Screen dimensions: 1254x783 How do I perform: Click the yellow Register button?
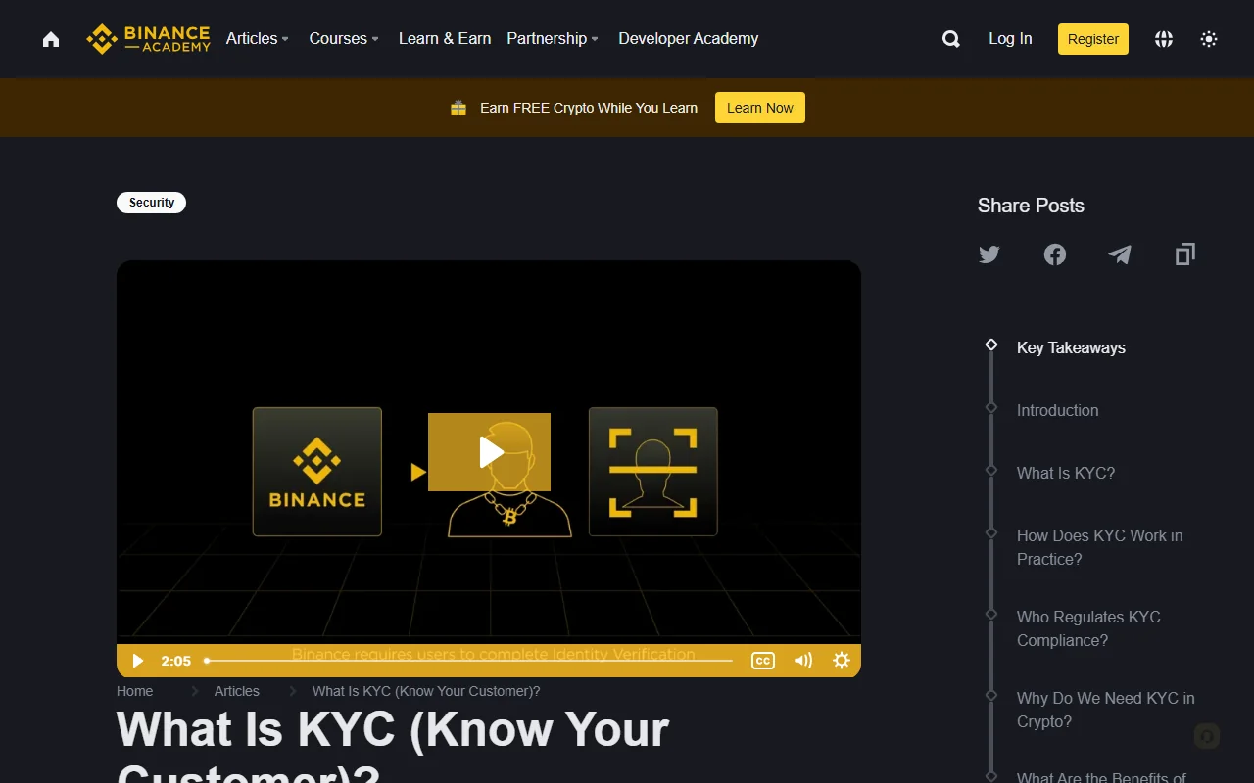(x=1093, y=39)
